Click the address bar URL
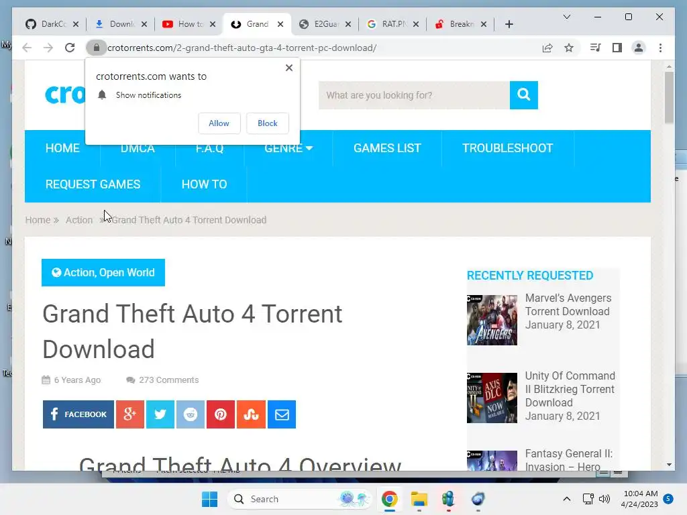Image resolution: width=687 pixels, height=515 pixels. tap(242, 48)
